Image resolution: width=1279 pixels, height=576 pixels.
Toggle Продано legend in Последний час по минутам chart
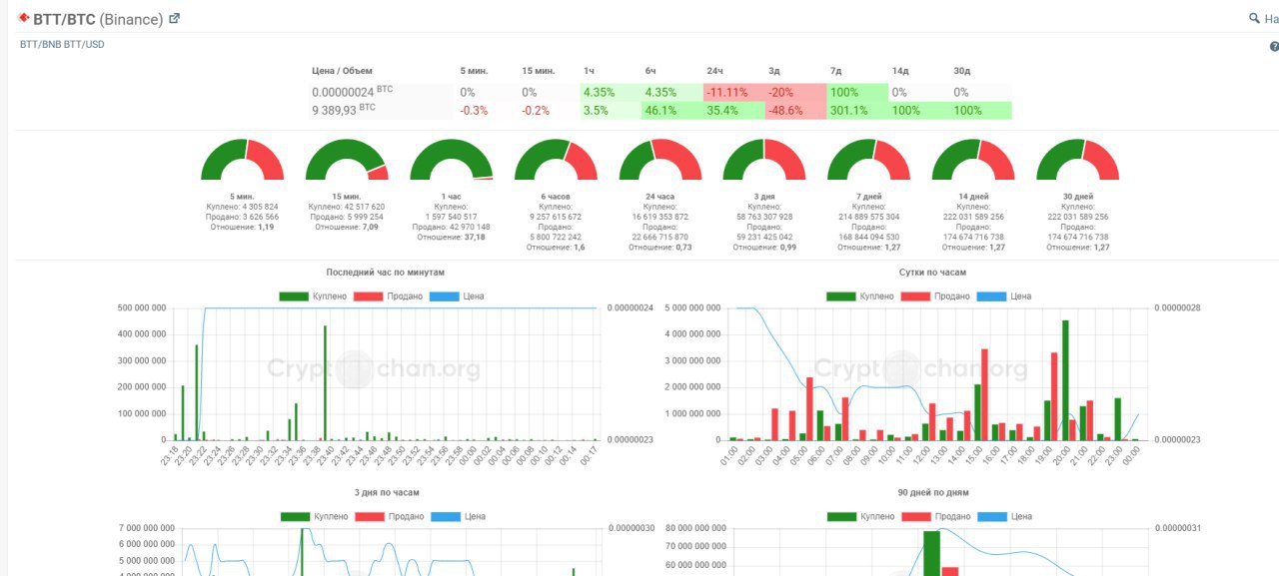pos(389,296)
